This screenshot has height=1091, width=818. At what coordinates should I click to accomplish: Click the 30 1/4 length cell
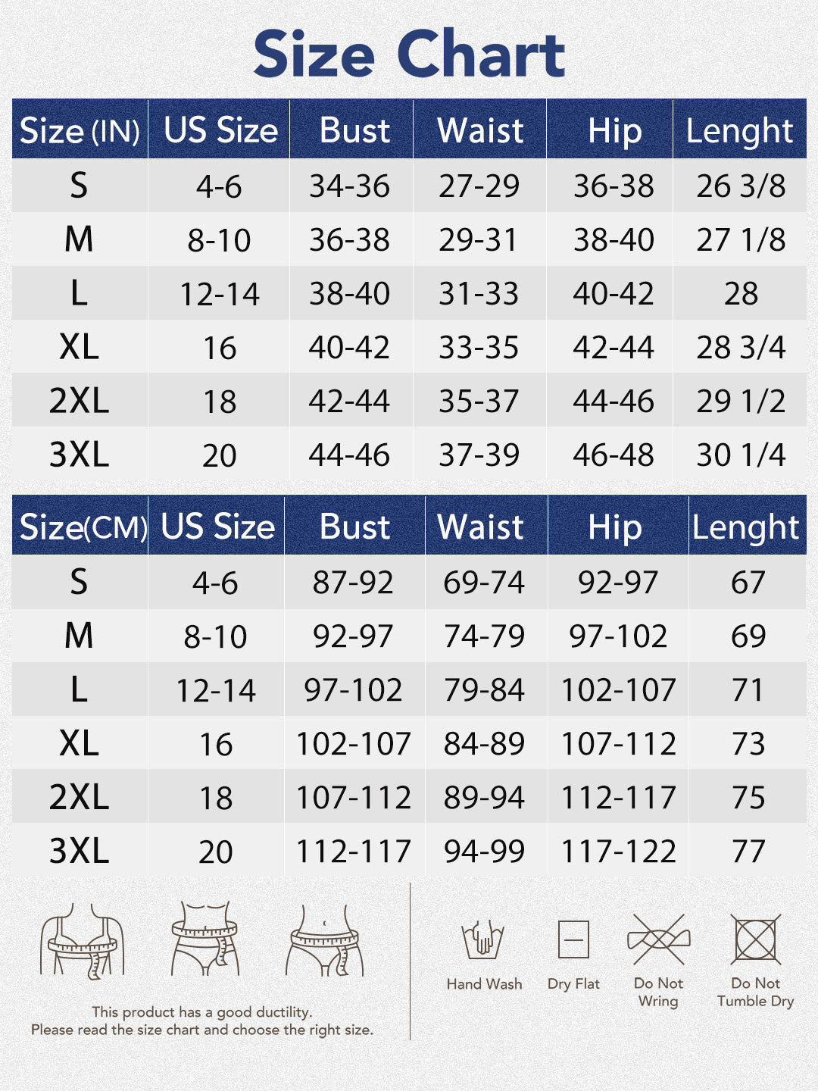point(741,455)
